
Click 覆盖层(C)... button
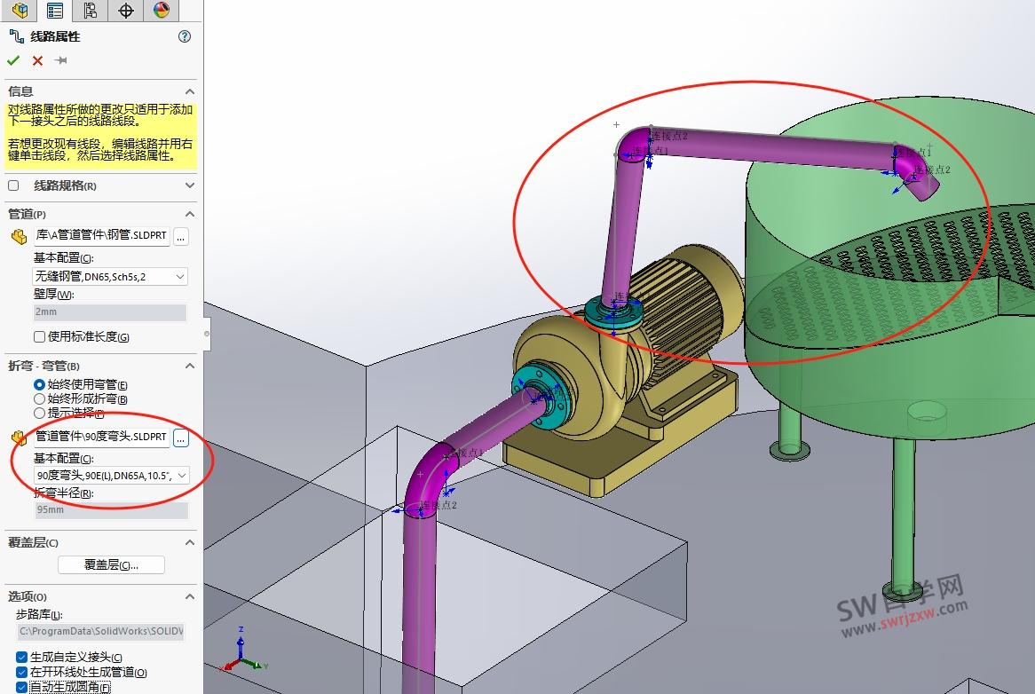coord(110,564)
